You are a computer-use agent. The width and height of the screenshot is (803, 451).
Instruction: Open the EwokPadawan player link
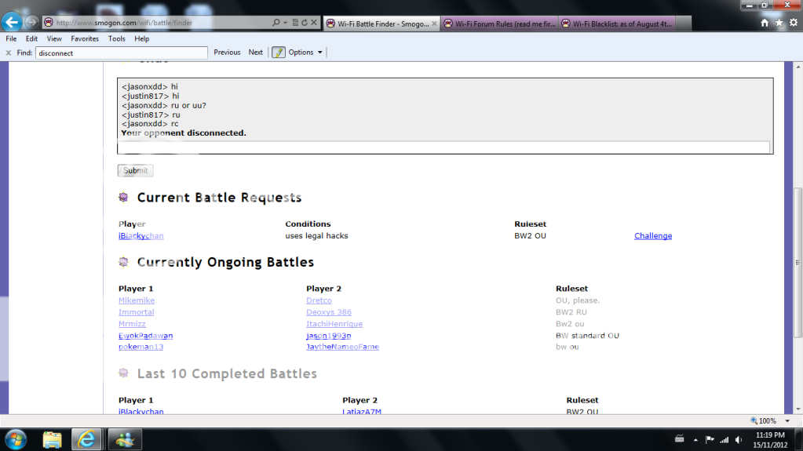[x=145, y=336]
